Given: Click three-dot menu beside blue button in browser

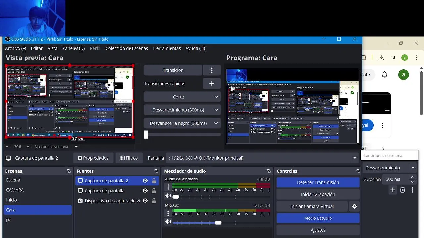Looking at the screenshot, I should pyautogui.click(x=382, y=125).
